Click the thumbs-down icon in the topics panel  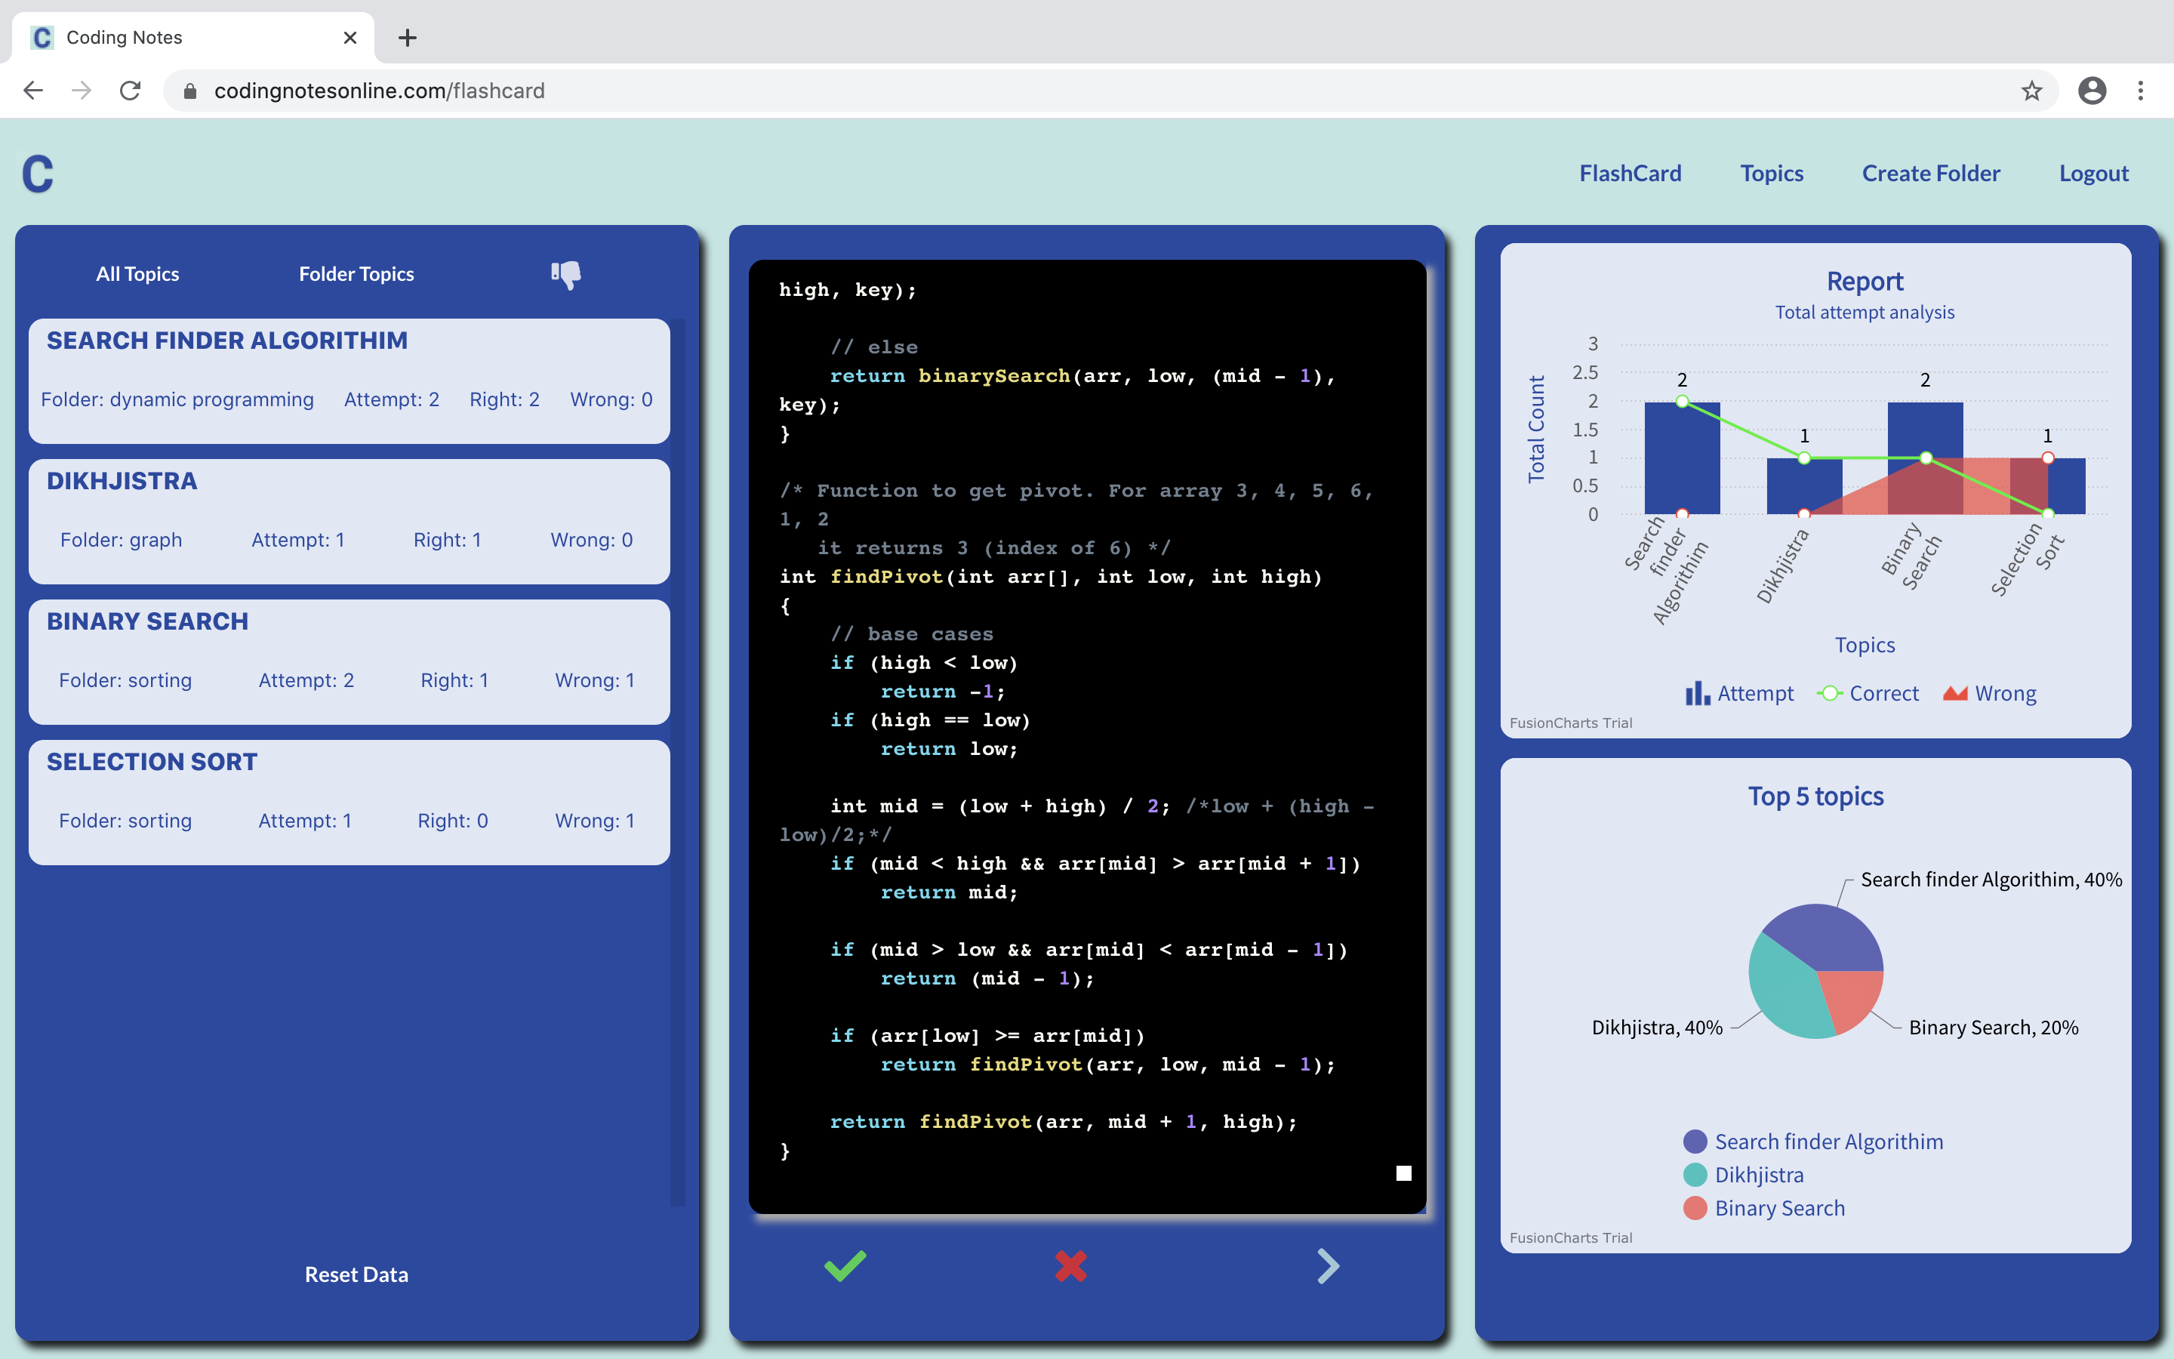[566, 274]
